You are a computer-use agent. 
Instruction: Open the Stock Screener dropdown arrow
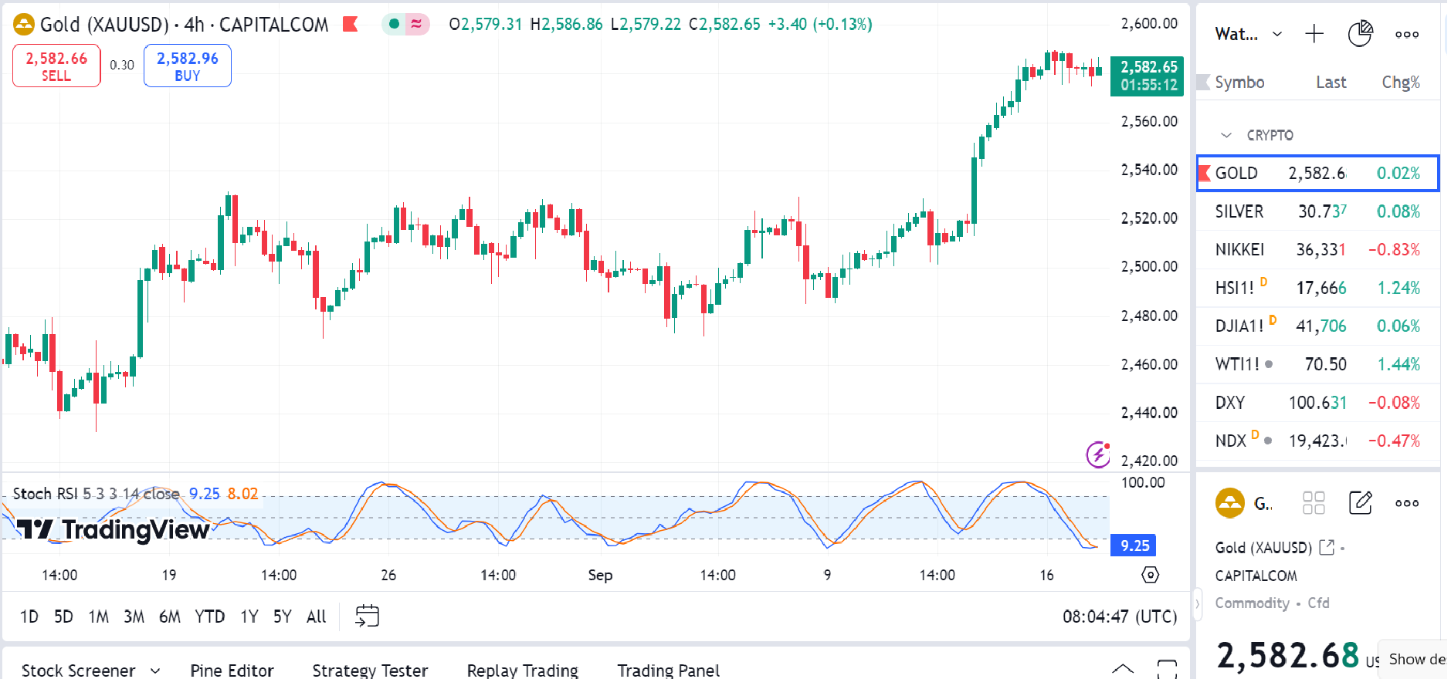tap(155, 670)
